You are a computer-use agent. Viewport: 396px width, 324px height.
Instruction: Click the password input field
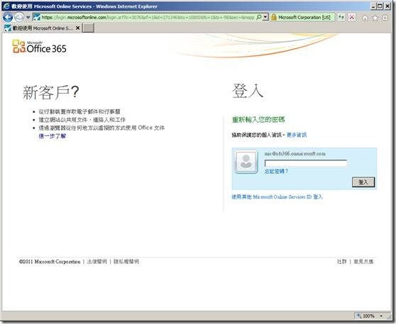point(306,163)
